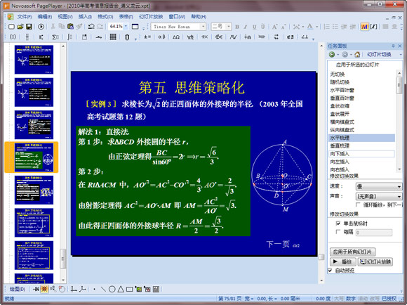Open the zoom percentage dropdown
Screen dimensions: 407x305
[x=126, y=26]
